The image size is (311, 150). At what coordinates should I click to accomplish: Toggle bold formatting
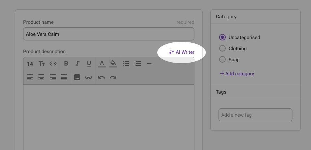pyautogui.click(x=66, y=64)
